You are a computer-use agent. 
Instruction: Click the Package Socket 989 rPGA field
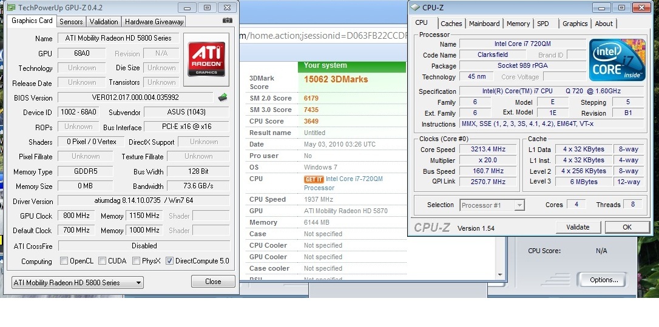pyautogui.click(x=522, y=66)
